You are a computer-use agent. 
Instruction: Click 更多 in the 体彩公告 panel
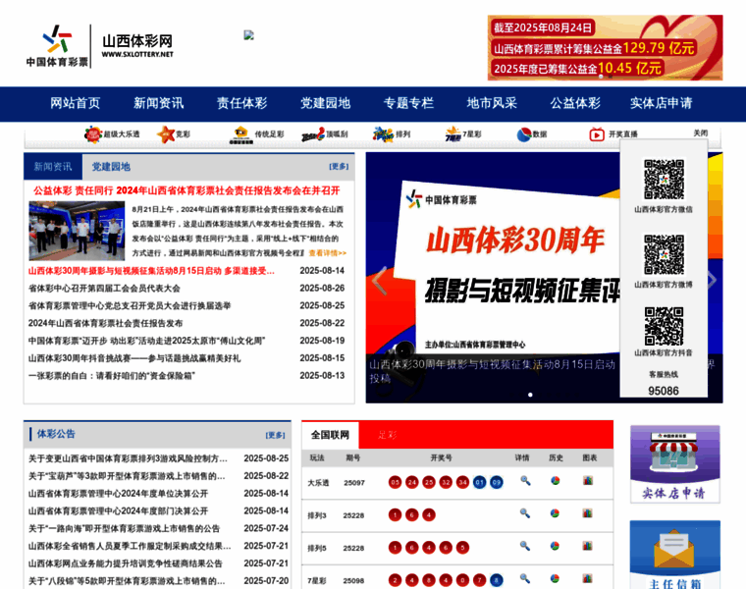[275, 435]
